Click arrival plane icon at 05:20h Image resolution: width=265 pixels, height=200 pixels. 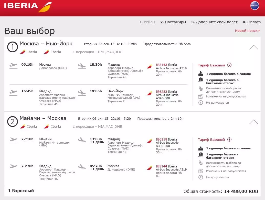point(82,167)
